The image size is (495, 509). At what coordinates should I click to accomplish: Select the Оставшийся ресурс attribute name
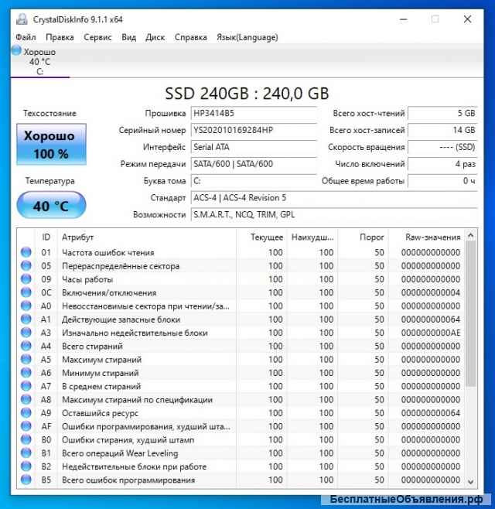click(x=100, y=413)
